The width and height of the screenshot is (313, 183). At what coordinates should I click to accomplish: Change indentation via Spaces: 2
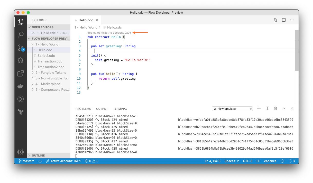[x=232, y=161]
